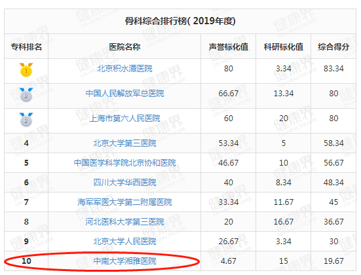Select the 声誉标化值 value 46.67
The width and height of the screenshot is (361, 275).
[x=229, y=162]
